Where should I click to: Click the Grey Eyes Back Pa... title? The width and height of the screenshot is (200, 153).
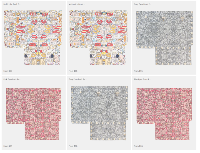pos(78,79)
